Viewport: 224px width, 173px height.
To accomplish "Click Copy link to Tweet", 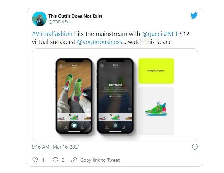I will point(100,160).
